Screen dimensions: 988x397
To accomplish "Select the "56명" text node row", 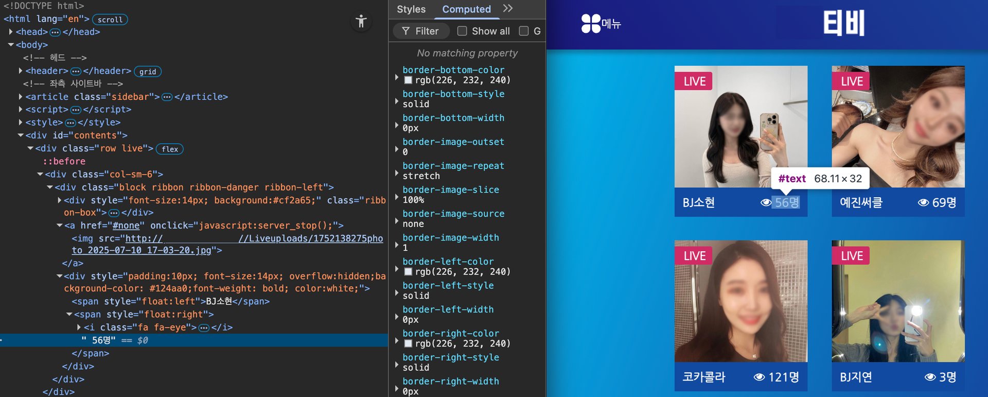I will (x=194, y=340).
